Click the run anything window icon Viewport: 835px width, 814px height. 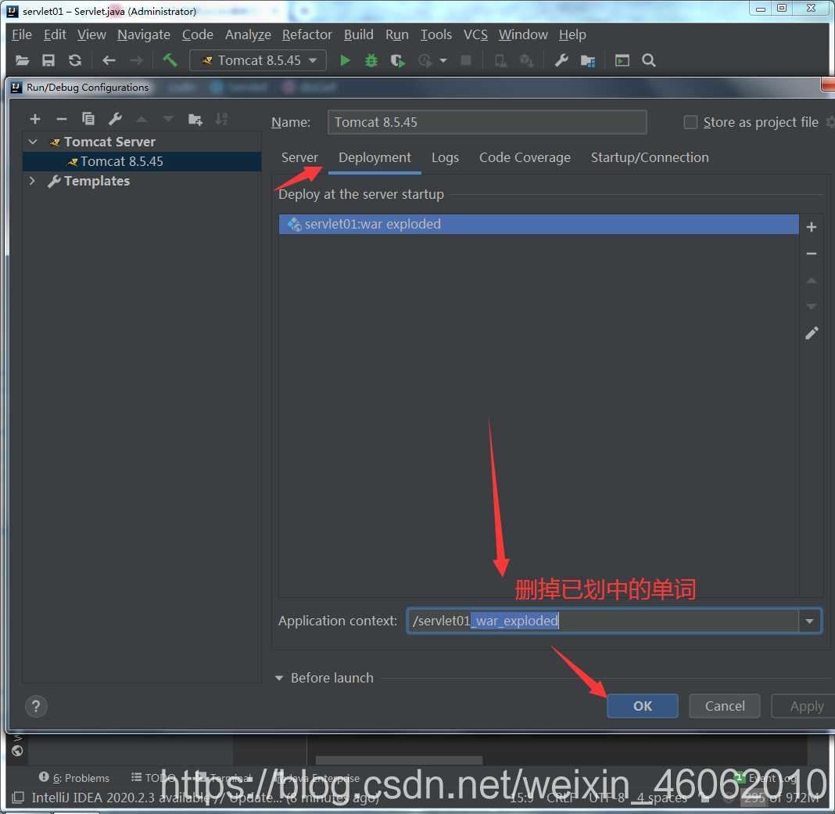tap(622, 60)
